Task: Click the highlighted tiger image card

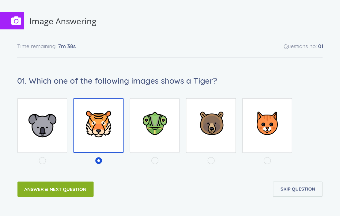Action: pos(98,126)
